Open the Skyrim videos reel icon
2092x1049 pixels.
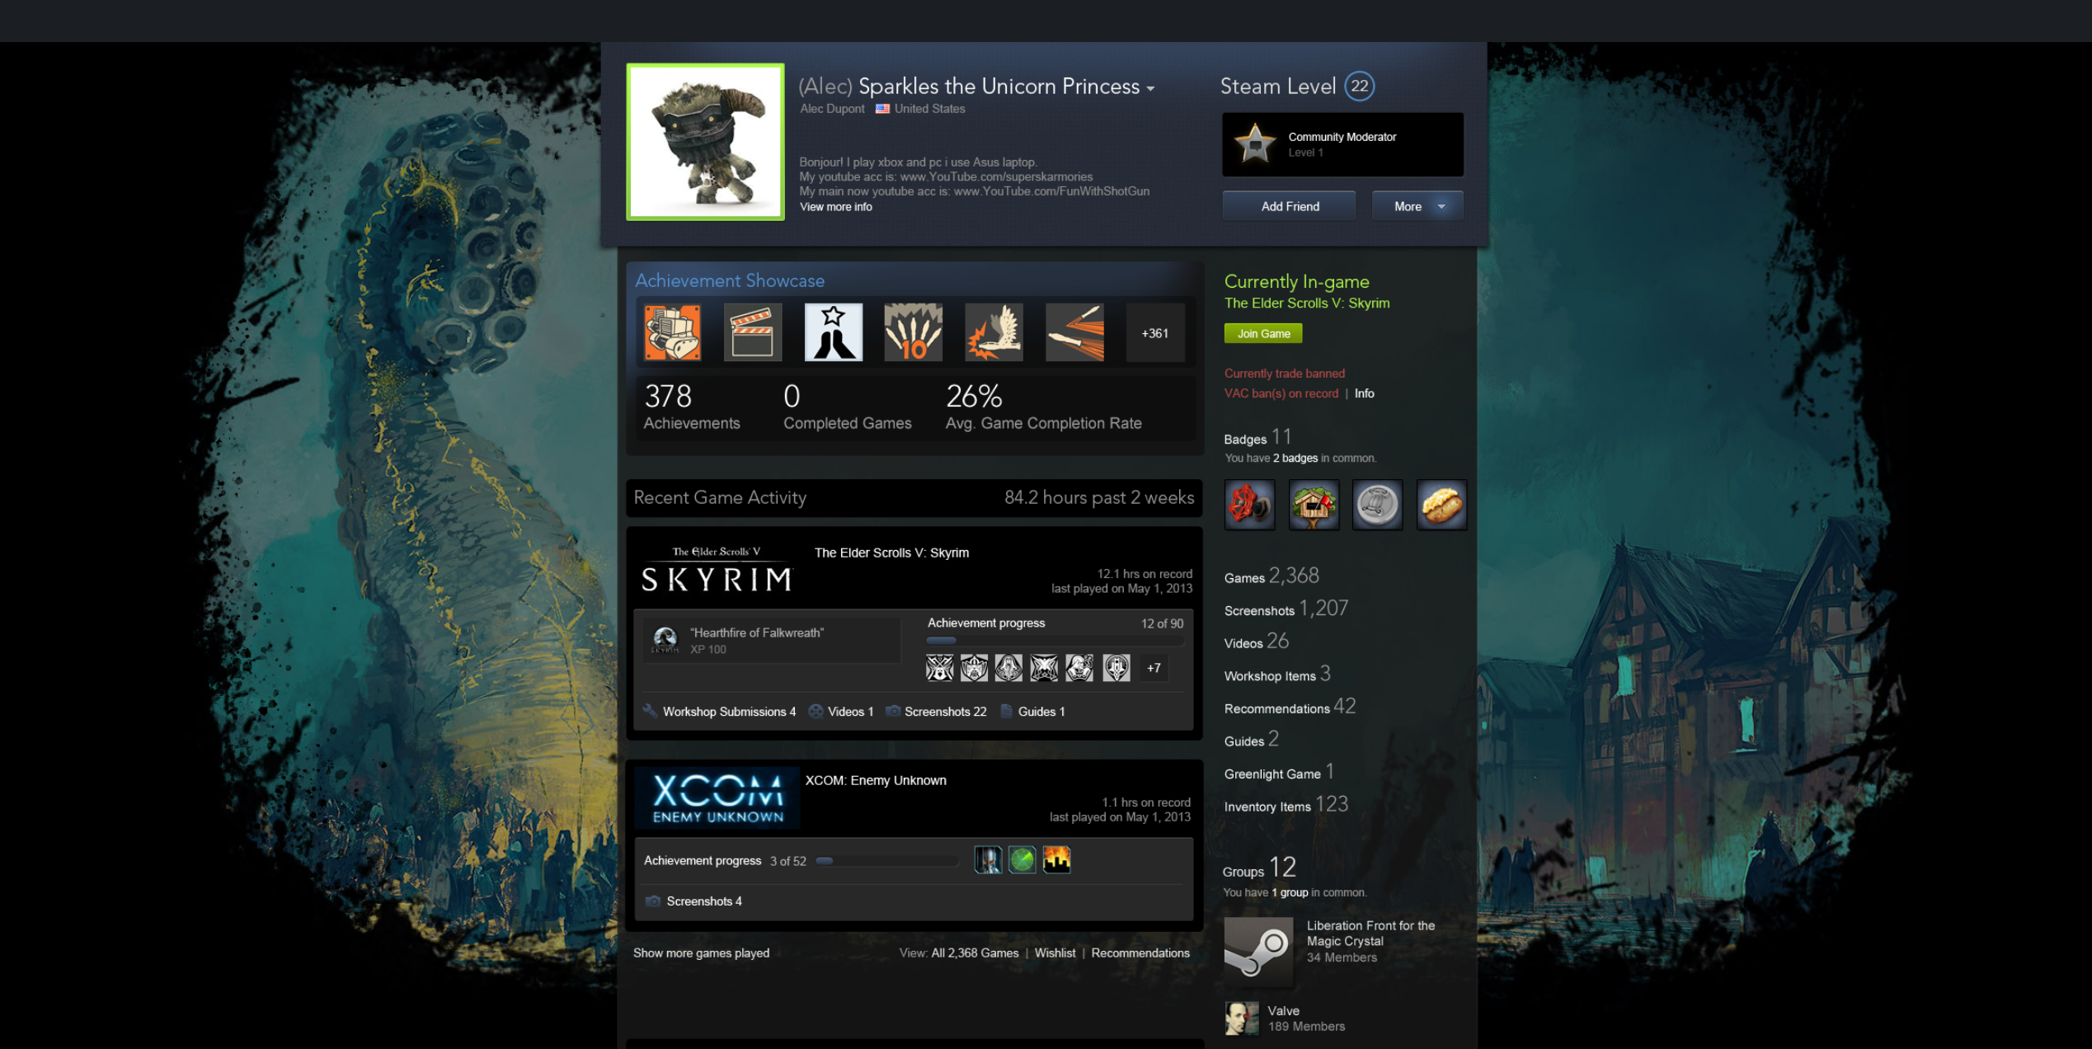click(x=816, y=711)
